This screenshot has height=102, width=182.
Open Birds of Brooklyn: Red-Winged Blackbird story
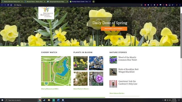point(129,71)
